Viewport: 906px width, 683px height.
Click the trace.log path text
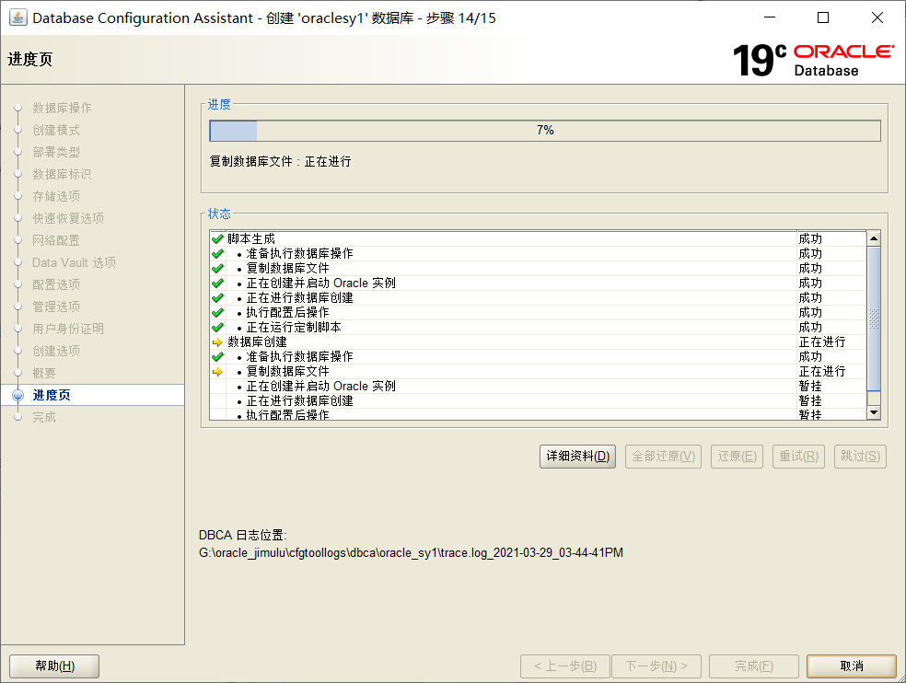pyautogui.click(x=411, y=553)
